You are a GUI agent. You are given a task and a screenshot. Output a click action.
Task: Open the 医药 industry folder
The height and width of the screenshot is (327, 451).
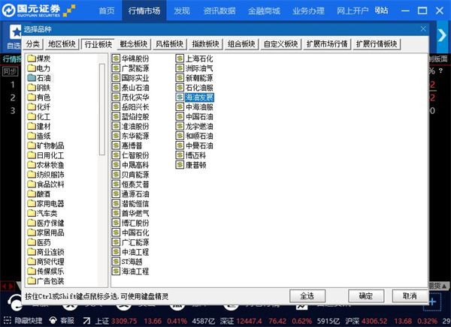[x=43, y=242]
